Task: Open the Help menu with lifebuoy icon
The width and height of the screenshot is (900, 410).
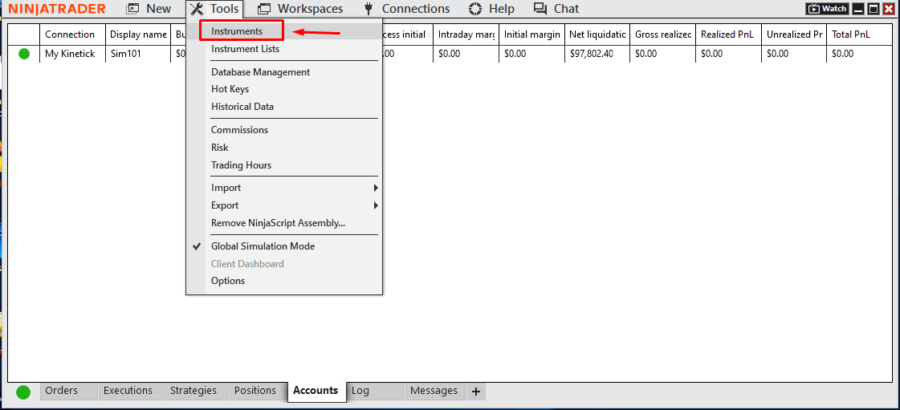Action: (x=491, y=9)
